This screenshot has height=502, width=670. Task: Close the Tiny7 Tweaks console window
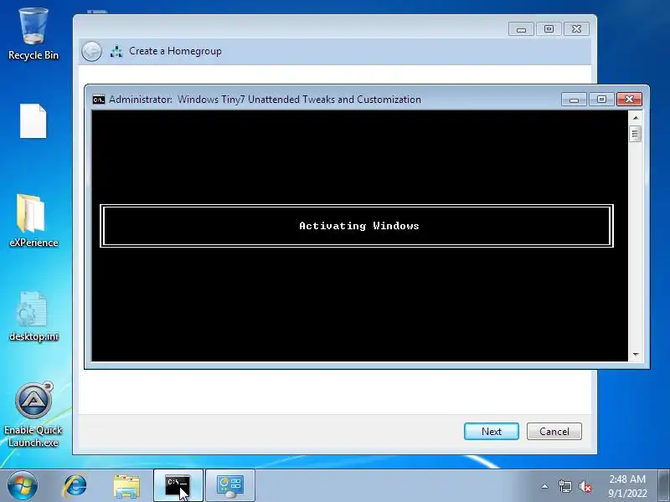(629, 100)
